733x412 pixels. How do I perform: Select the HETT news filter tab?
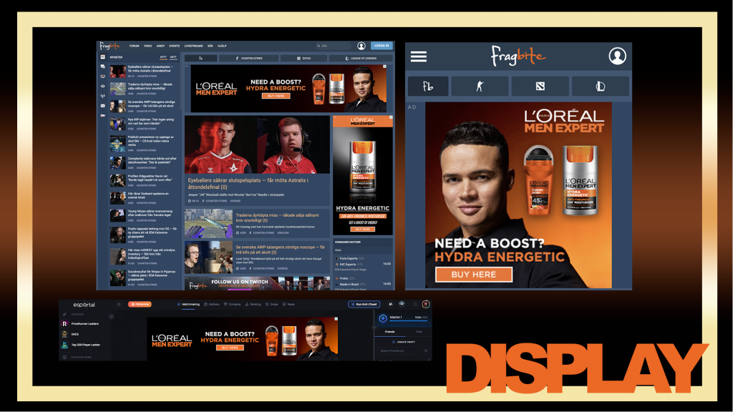pyautogui.click(x=173, y=57)
